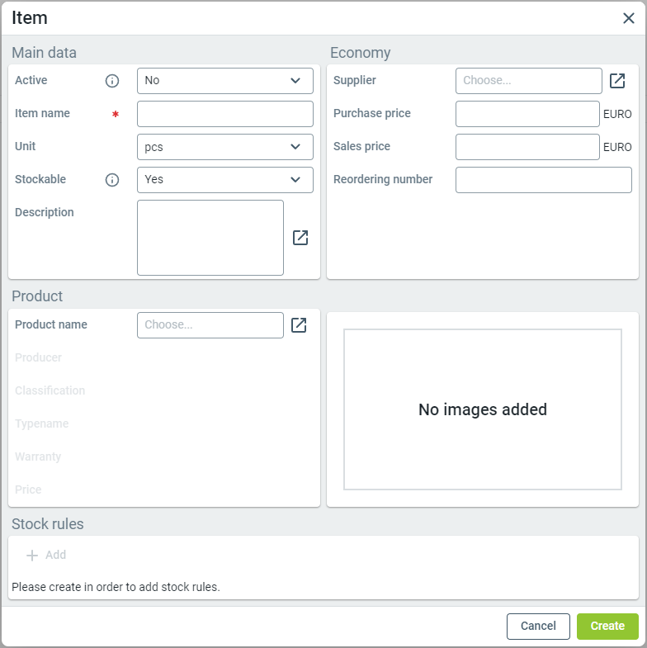Open the Product name Choose combo box

coord(210,325)
